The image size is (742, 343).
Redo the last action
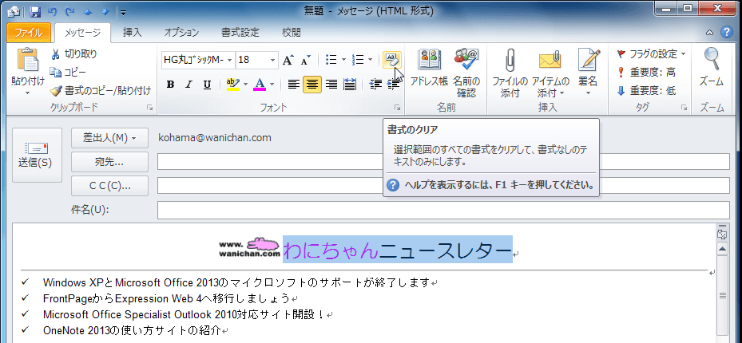[70, 12]
